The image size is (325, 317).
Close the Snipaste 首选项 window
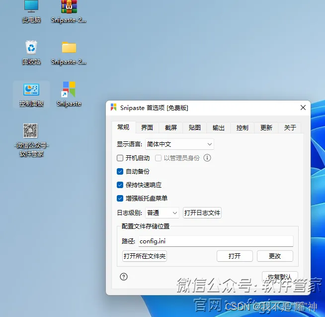(x=303, y=107)
